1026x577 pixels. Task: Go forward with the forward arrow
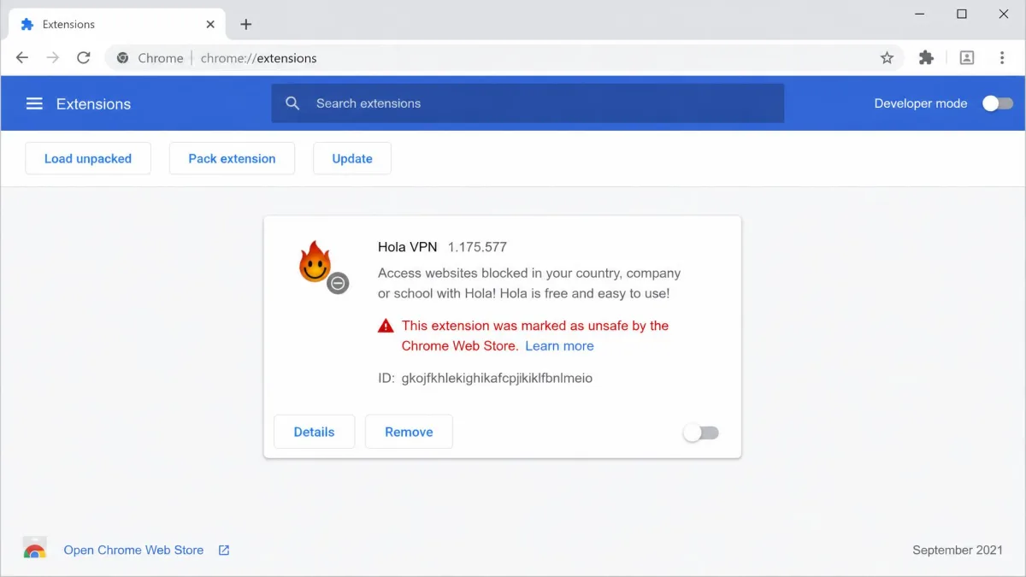pos(53,58)
